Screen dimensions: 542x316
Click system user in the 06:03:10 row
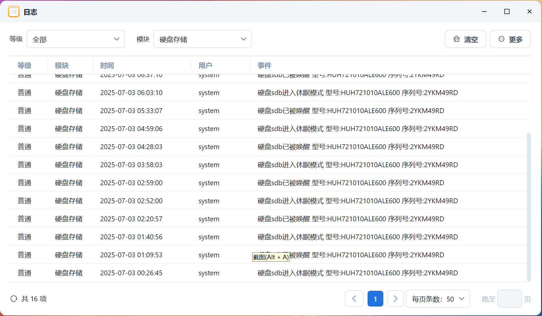pyautogui.click(x=209, y=93)
